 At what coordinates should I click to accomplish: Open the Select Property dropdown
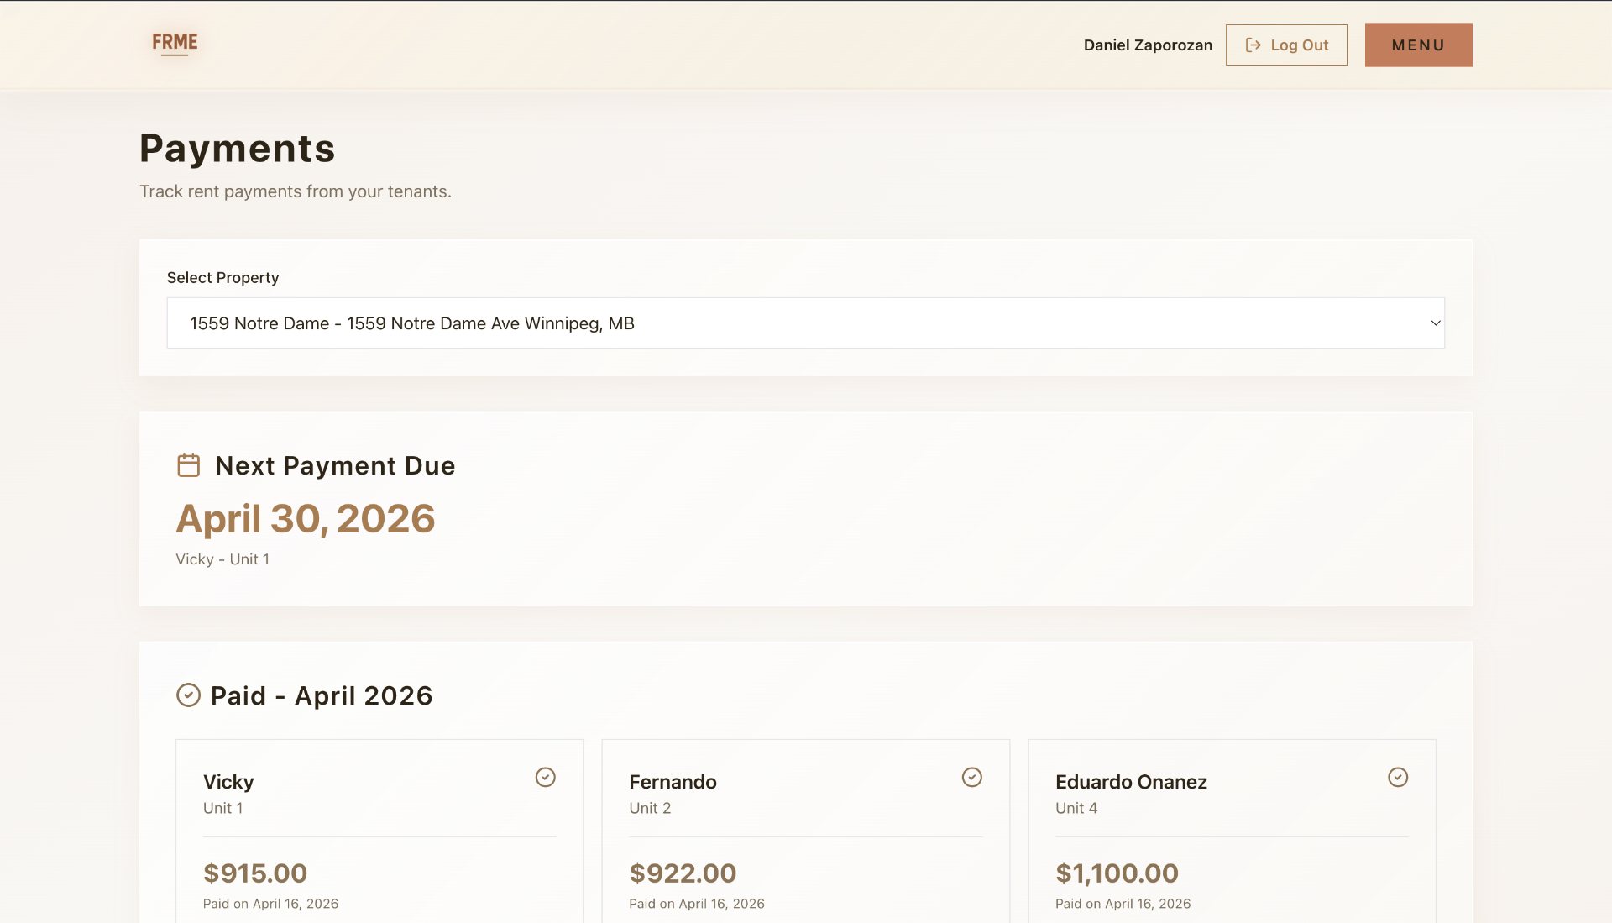point(806,323)
